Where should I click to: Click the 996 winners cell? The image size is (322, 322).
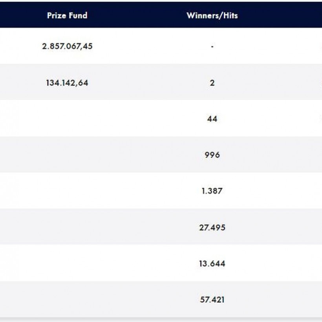(x=212, y=155)
